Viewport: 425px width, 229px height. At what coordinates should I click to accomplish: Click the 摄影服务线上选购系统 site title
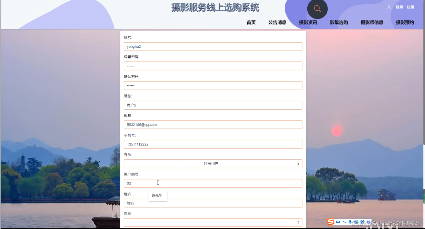click(215, 7)
